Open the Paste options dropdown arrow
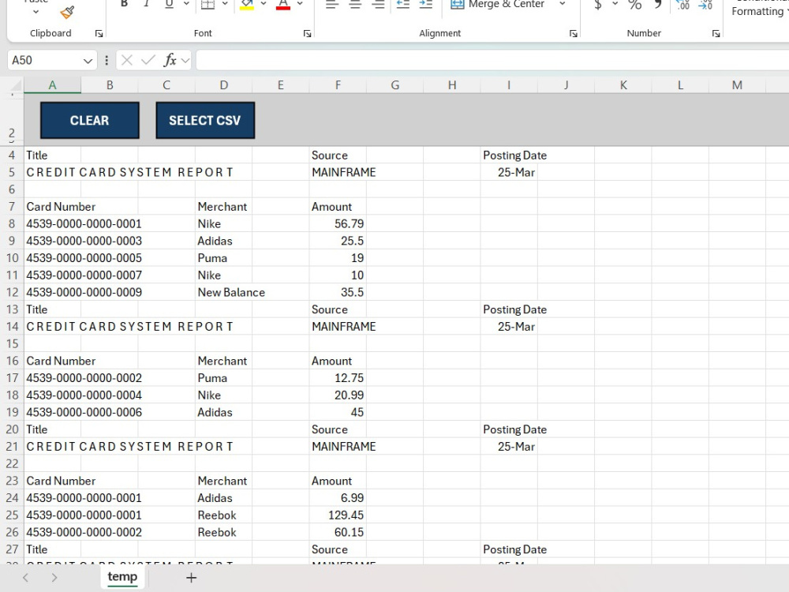The height and width of the screenshot is (592, 789). [36, 12]
